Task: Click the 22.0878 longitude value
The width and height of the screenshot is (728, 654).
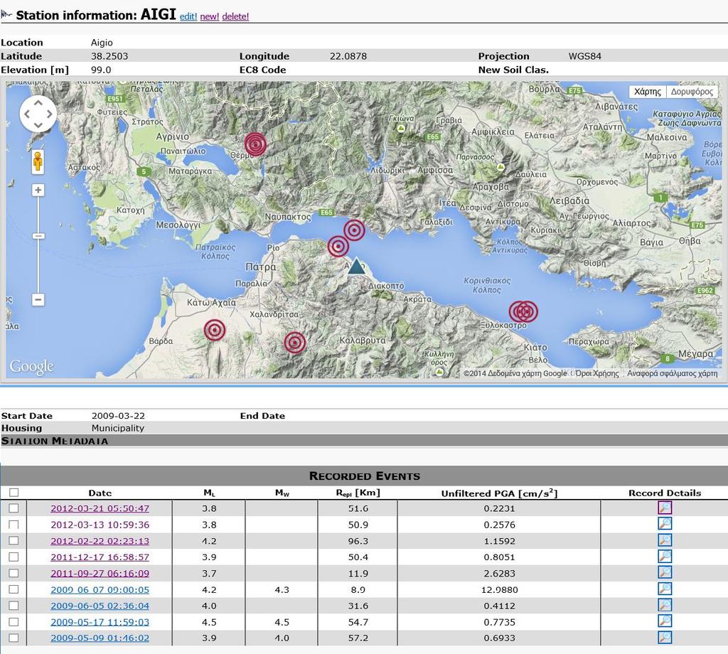Action: (x=348, y=56)
